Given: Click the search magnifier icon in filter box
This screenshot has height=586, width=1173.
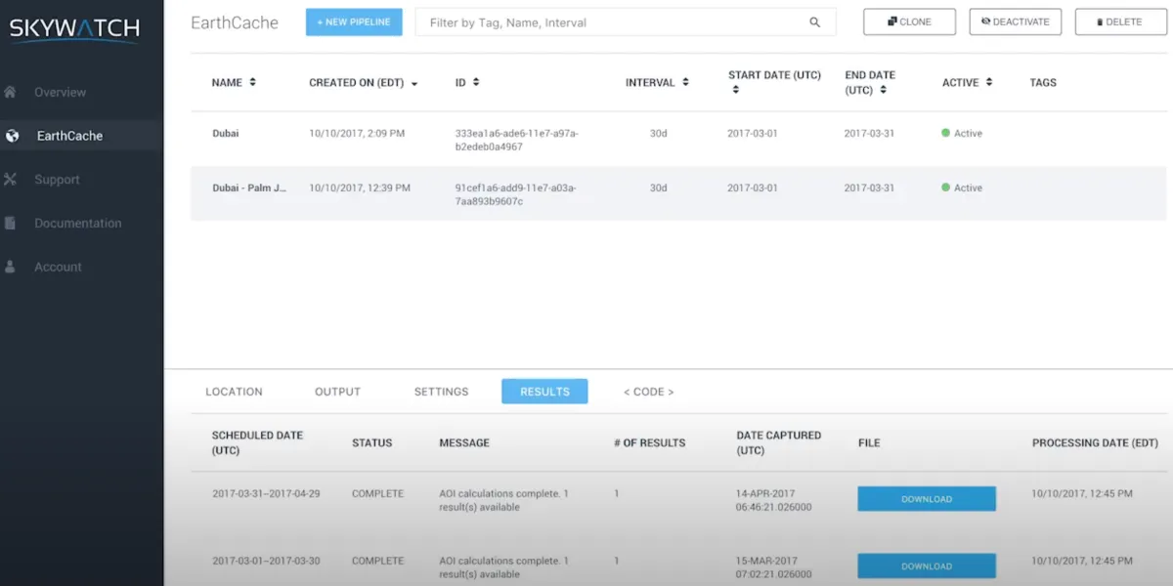Looking at the screenshot, I should pyautogui.click(x=815, y=22).
